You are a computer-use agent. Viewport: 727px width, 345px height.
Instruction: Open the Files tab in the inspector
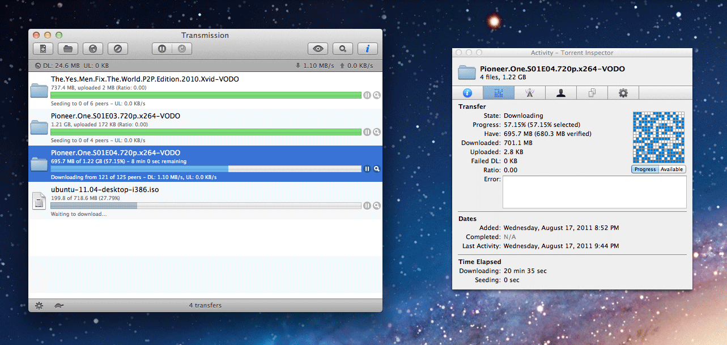point(592,92)
